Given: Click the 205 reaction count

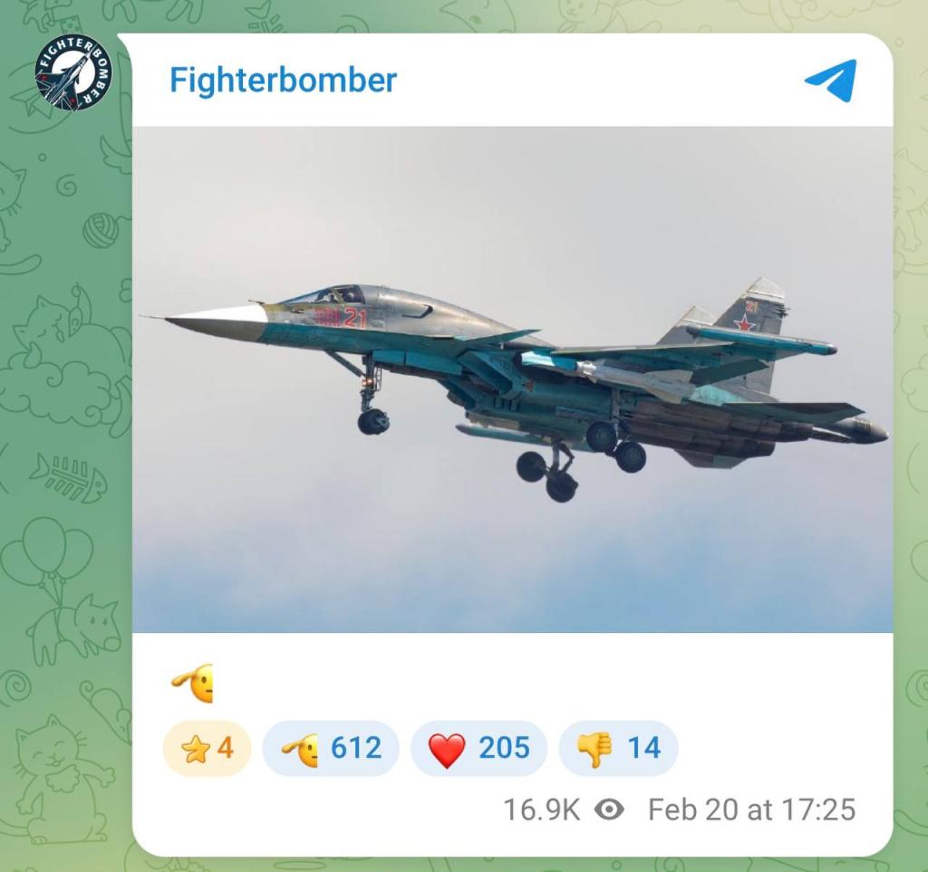Looking at the screenshot, I should 504,748.
